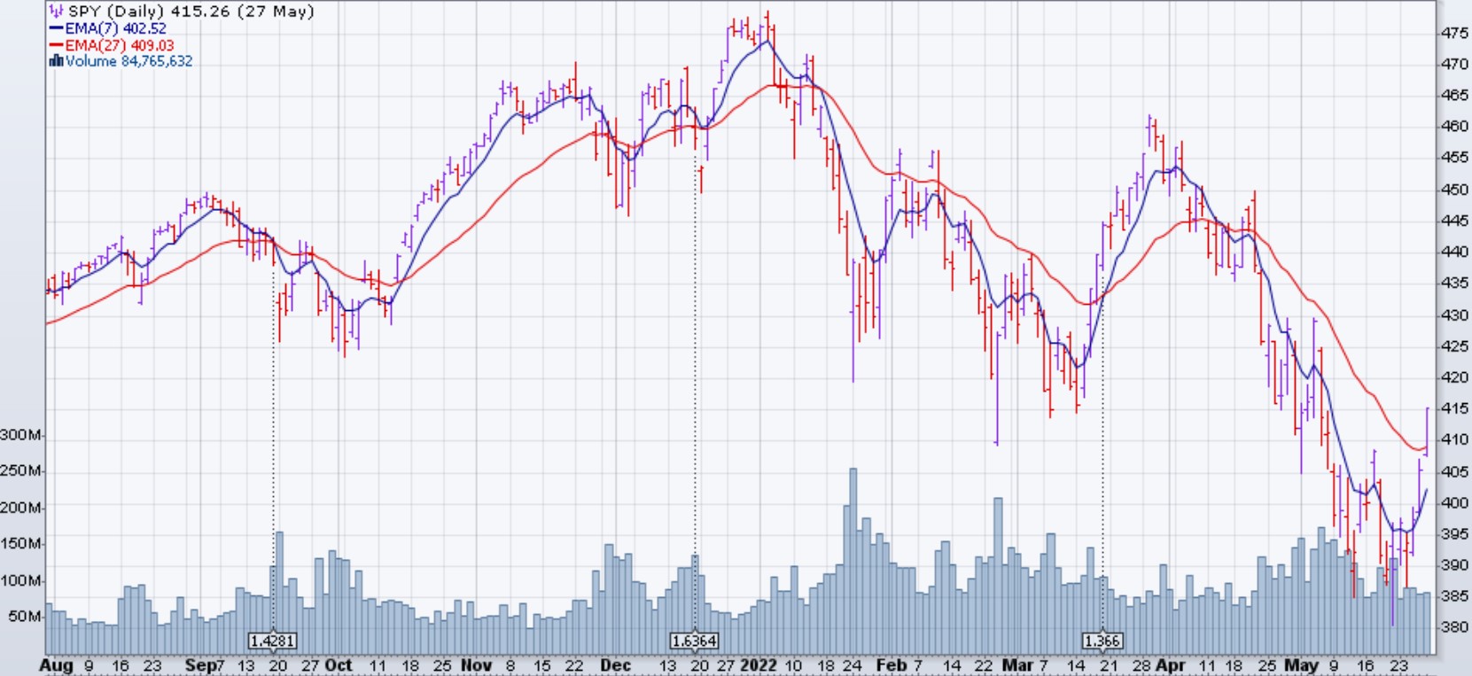Click the Volume bar-chart icon in the legend
The image size is (1472, 676).
56,61
